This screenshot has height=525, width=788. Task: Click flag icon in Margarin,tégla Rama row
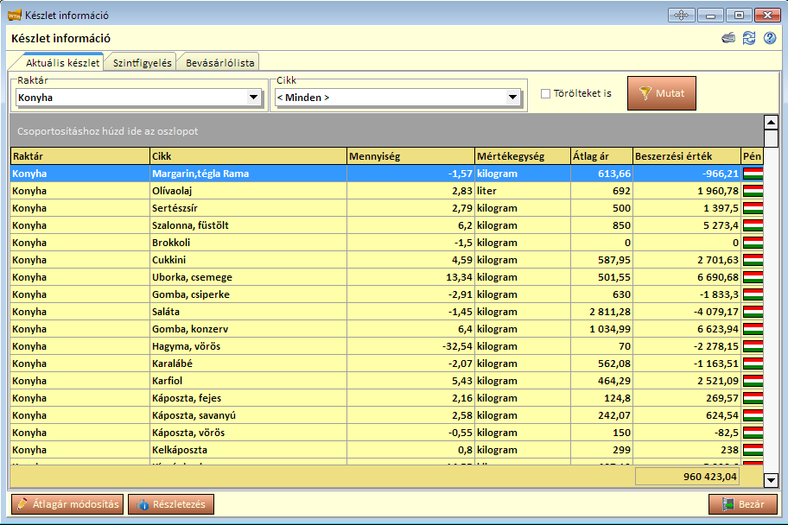(x=753, y=174)
